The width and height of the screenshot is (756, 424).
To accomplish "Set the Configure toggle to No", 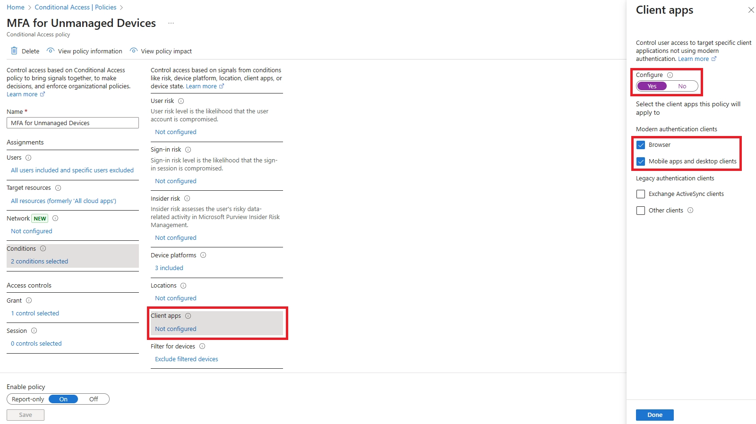I will (682, 86).
